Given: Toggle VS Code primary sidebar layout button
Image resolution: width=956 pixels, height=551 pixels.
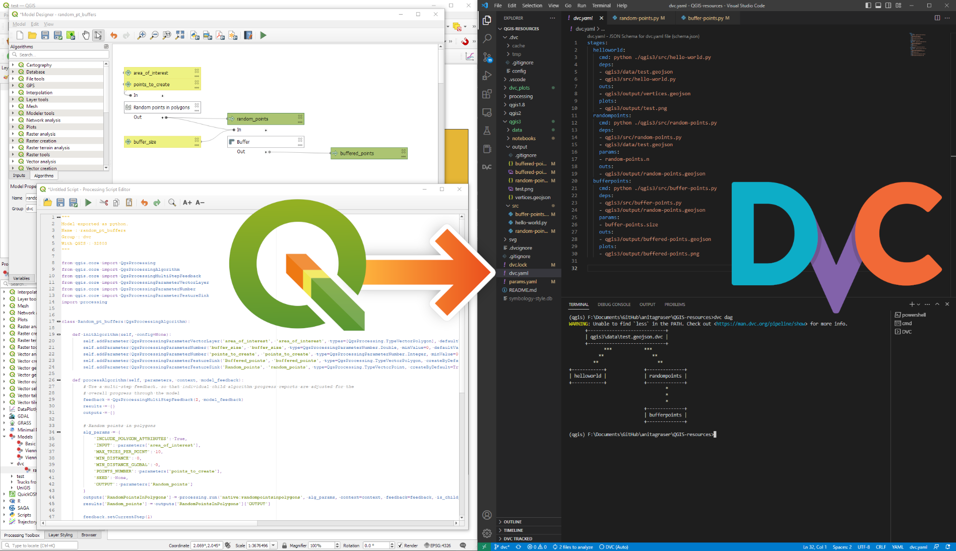Looking at the screenshot, I should tap(868, 6).
